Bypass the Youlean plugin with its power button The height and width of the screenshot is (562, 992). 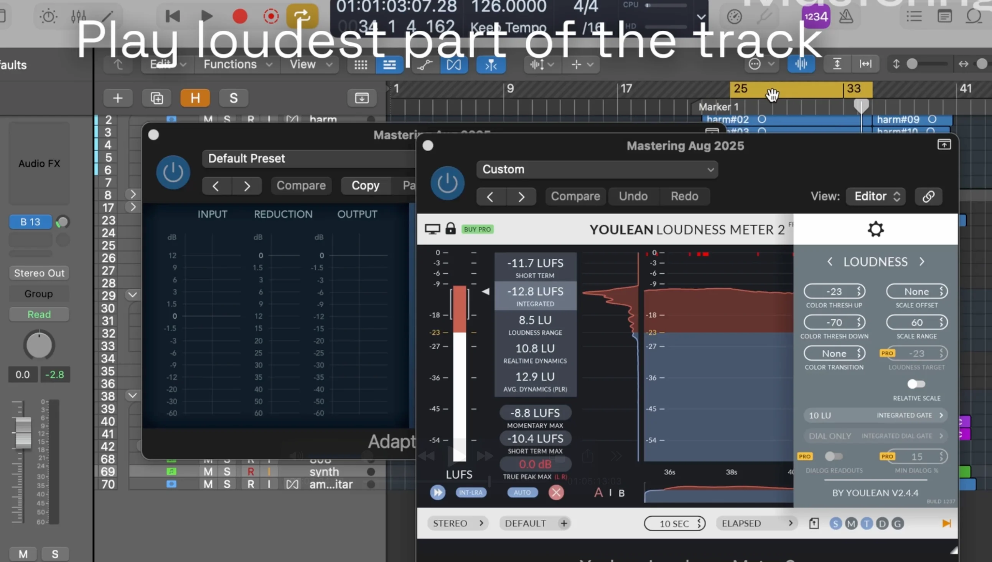[447, 183]
